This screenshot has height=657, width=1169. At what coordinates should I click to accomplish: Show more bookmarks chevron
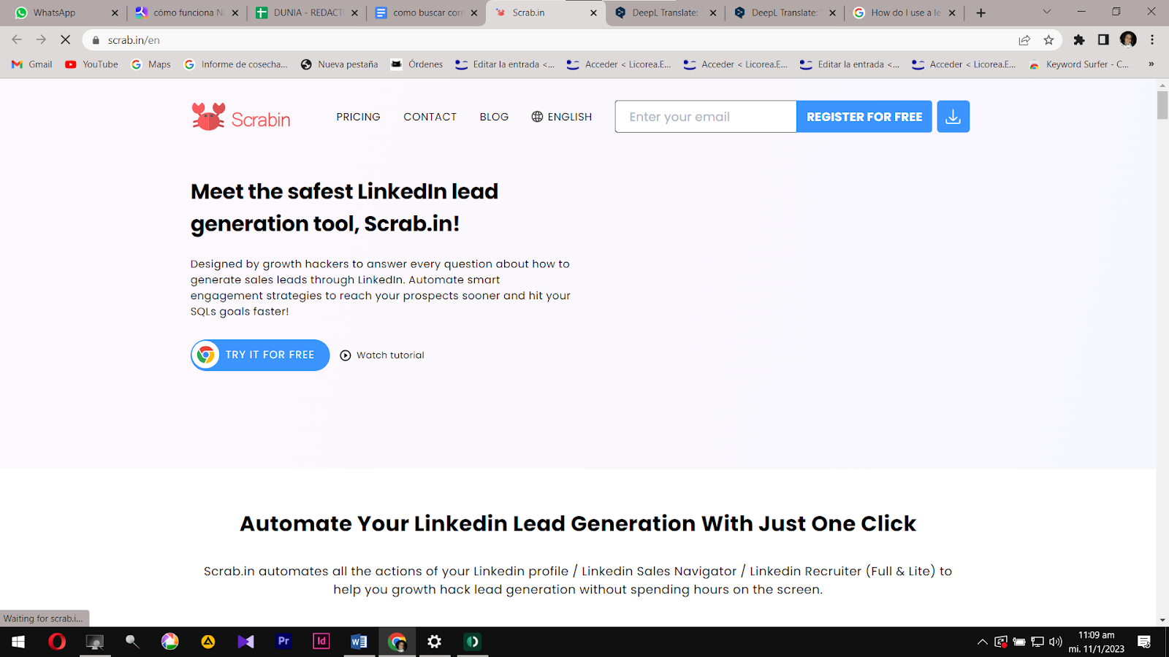[x=1151, y=64]
